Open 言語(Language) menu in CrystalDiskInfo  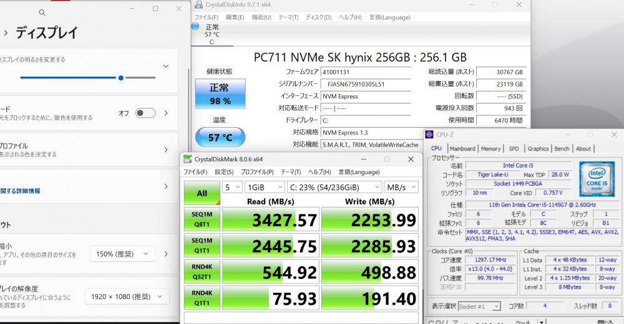click(x=389, y=17)
